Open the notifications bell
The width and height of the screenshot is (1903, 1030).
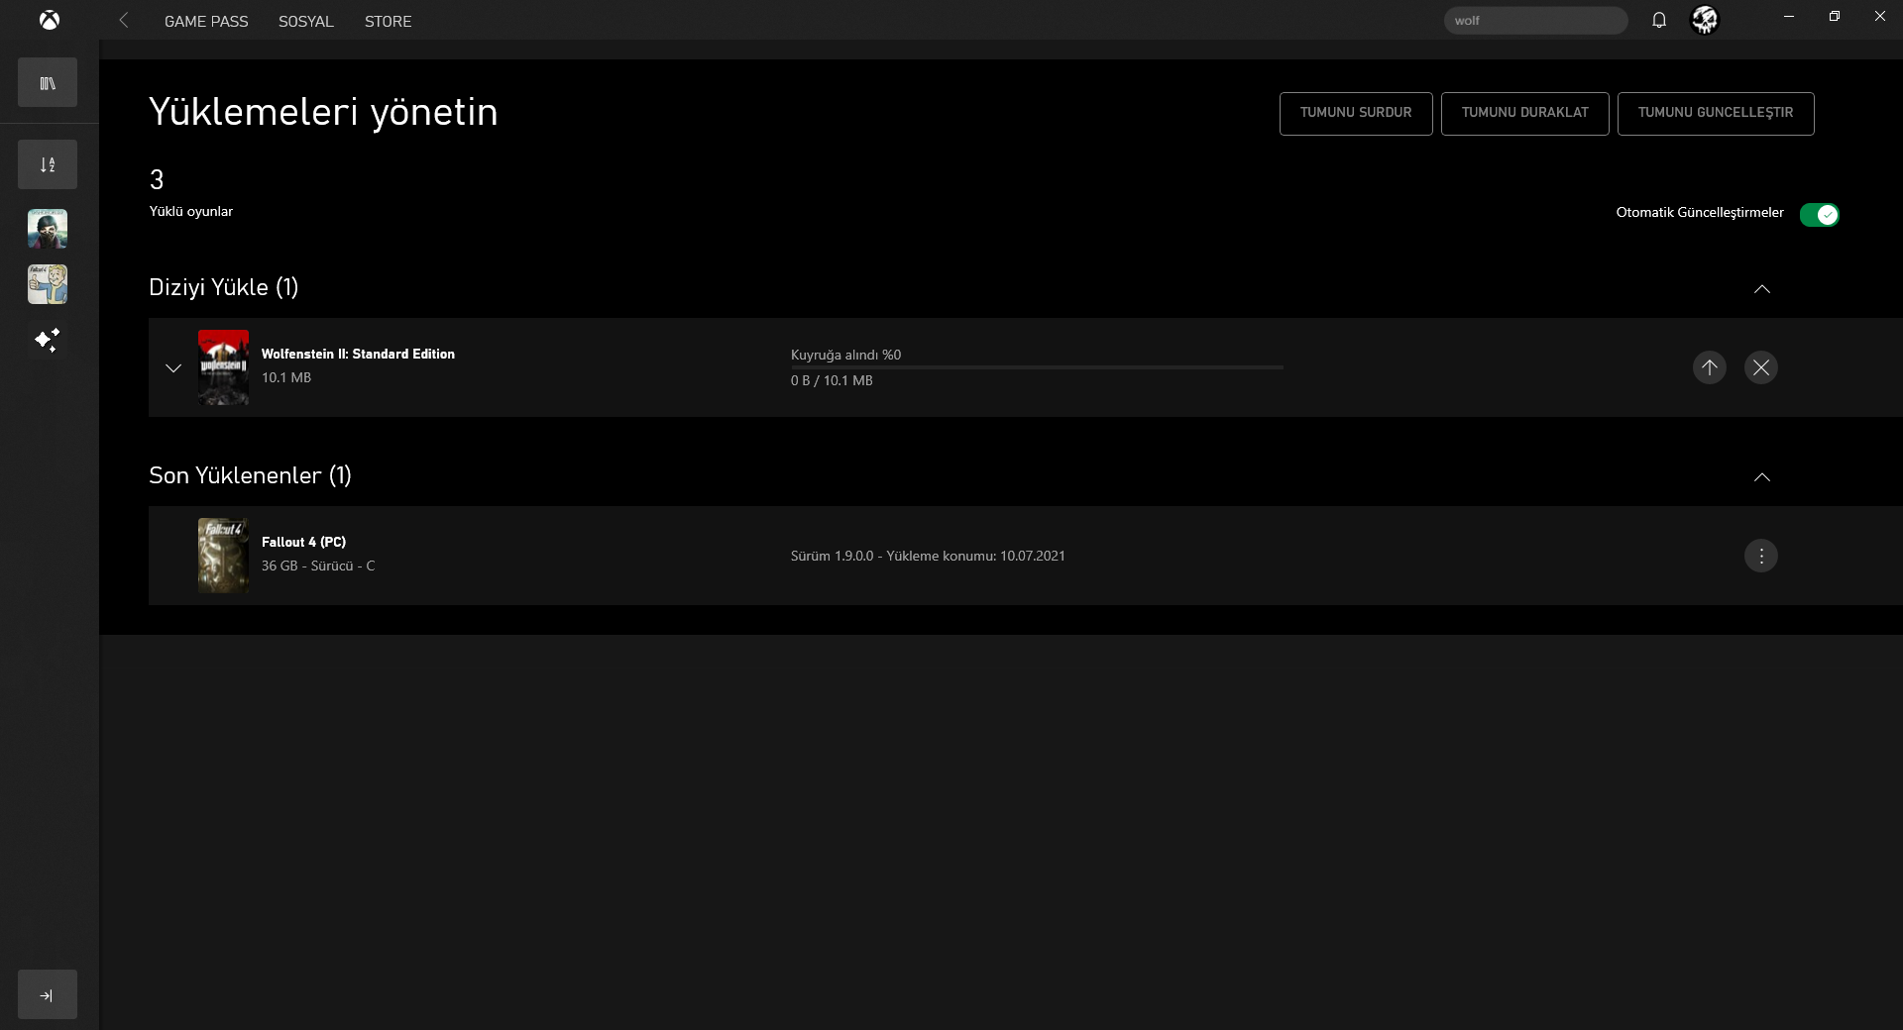point(1659,20)
